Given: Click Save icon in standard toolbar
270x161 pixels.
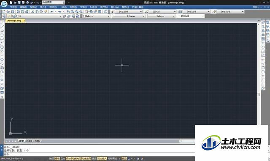Looking at the screenshot, I should coord(12,12).
